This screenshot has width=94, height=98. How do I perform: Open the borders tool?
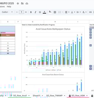55,12
